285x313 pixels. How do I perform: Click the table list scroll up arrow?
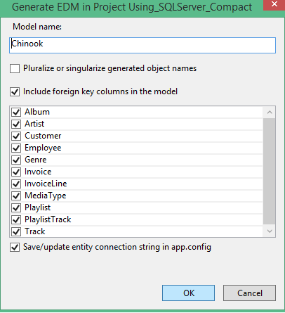coord(270,113)
